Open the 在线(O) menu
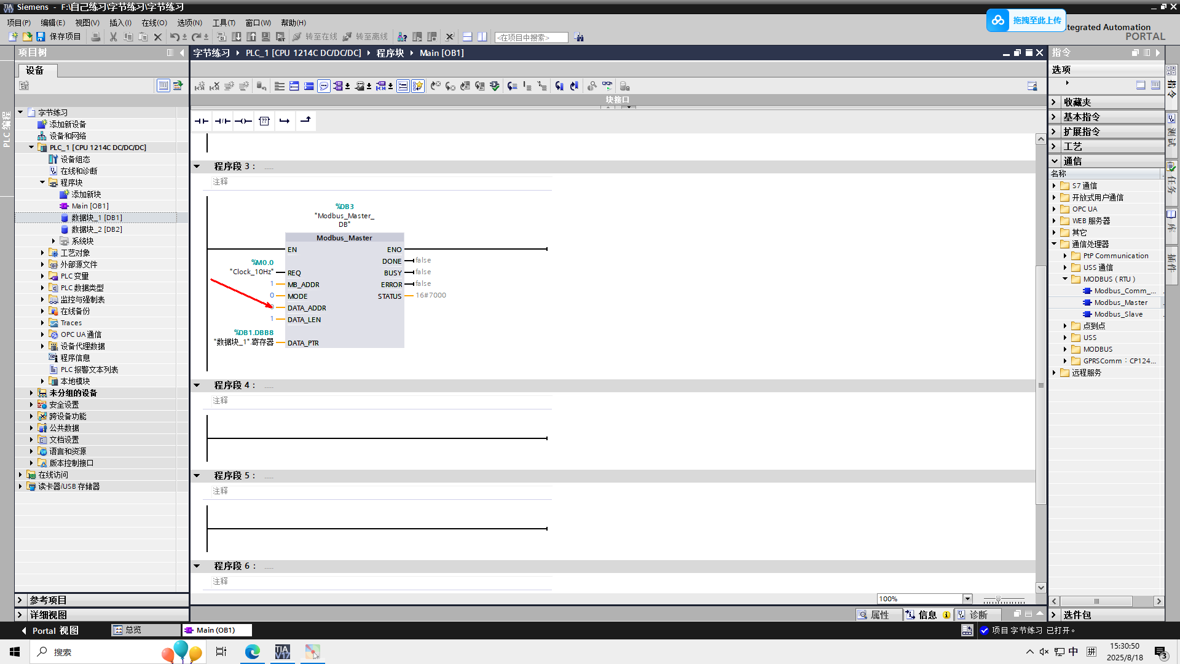The width and height of the screenshot is (1180, 664). (154, 23)
